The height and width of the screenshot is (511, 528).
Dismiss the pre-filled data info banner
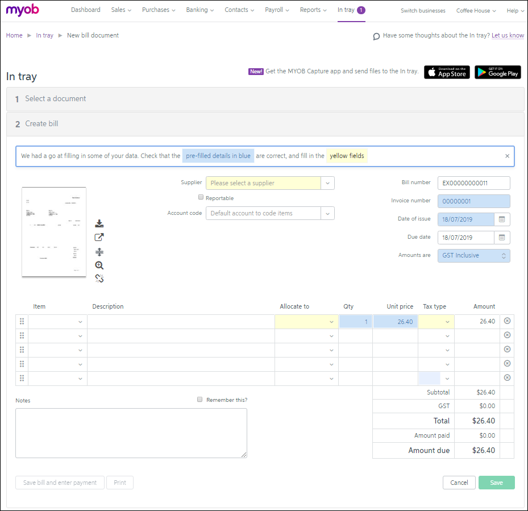click(507, 156)
